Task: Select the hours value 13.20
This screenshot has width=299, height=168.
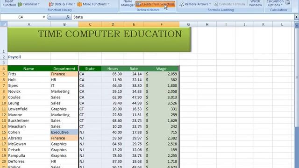Action: [x=113, y=150]
